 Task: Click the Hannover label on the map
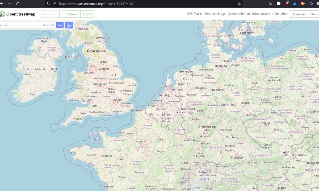[x=218, y=90]
